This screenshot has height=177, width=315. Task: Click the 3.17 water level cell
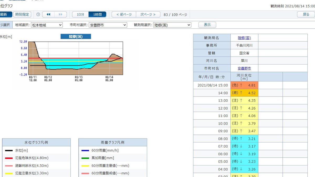point(244,146)
